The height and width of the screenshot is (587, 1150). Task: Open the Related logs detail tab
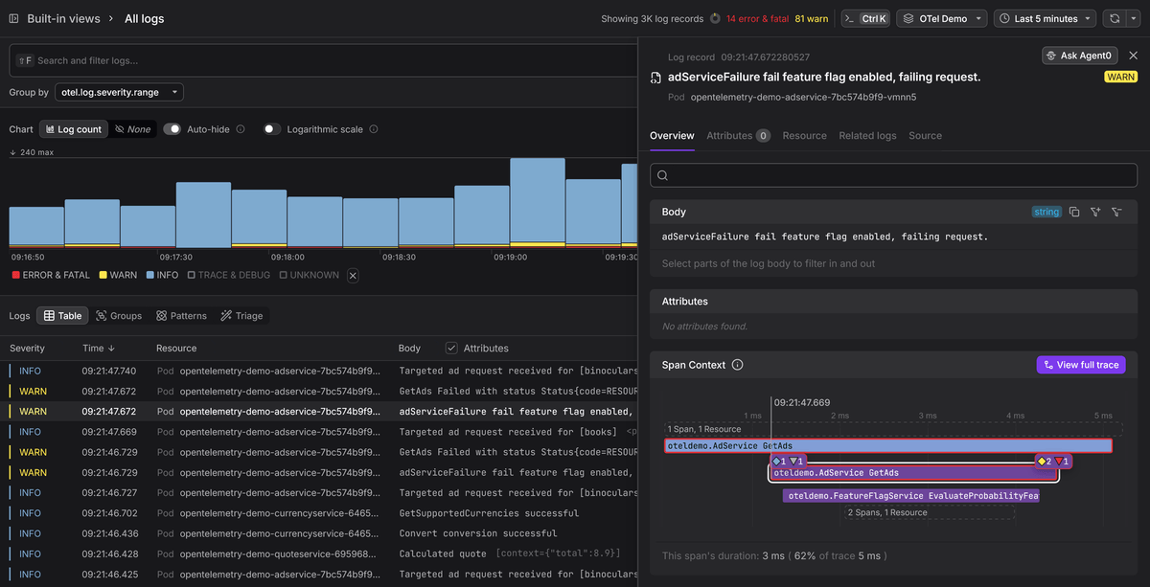[x=867, y=136]
